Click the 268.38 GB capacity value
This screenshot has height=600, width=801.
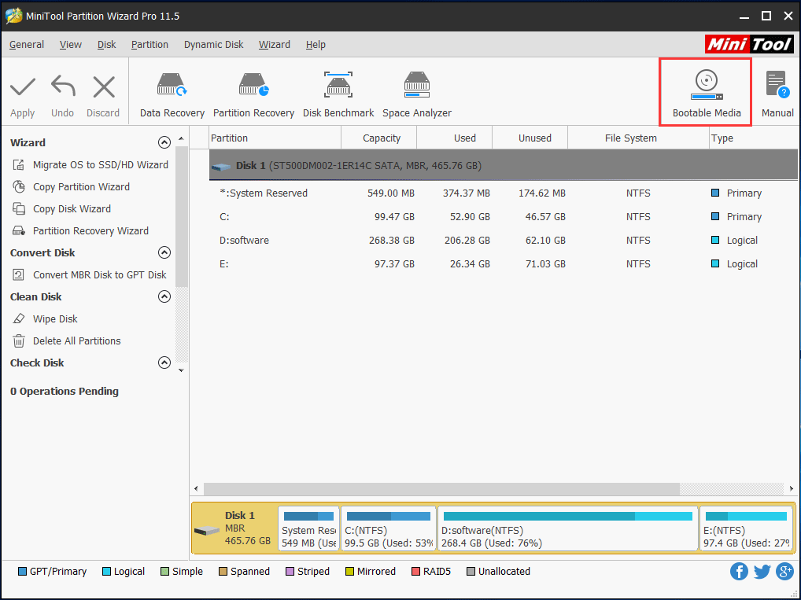391,240
